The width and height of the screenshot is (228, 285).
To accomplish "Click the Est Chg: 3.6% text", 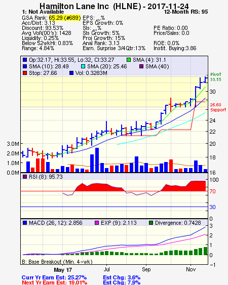I will tap(122, 277).
